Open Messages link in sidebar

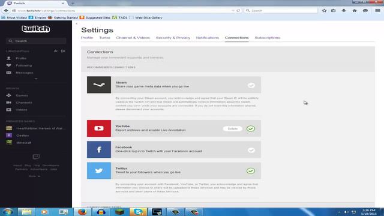pos(24,73)
